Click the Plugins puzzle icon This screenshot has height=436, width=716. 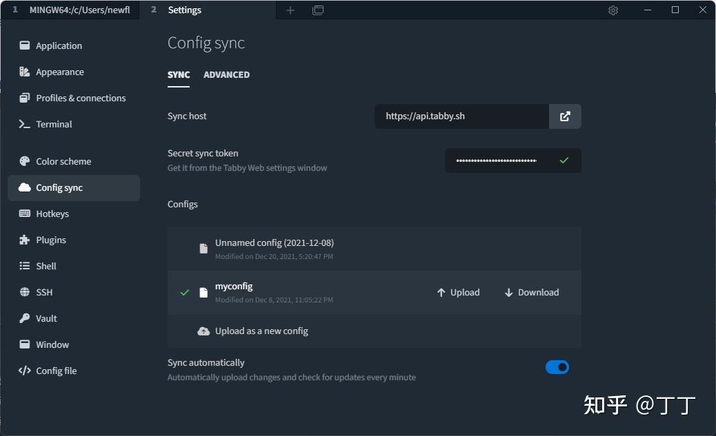[x=25, y=240]
